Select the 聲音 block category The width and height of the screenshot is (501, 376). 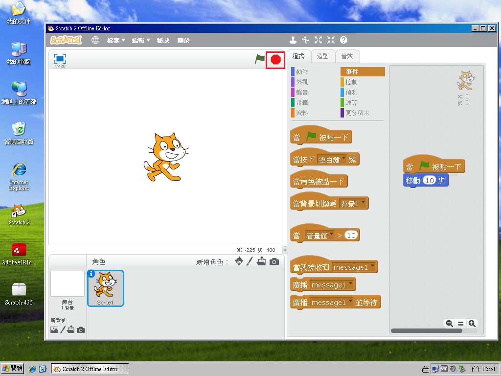[300, 93]
